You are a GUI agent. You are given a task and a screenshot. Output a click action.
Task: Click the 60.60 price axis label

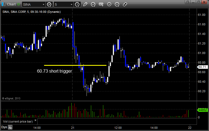202,72
